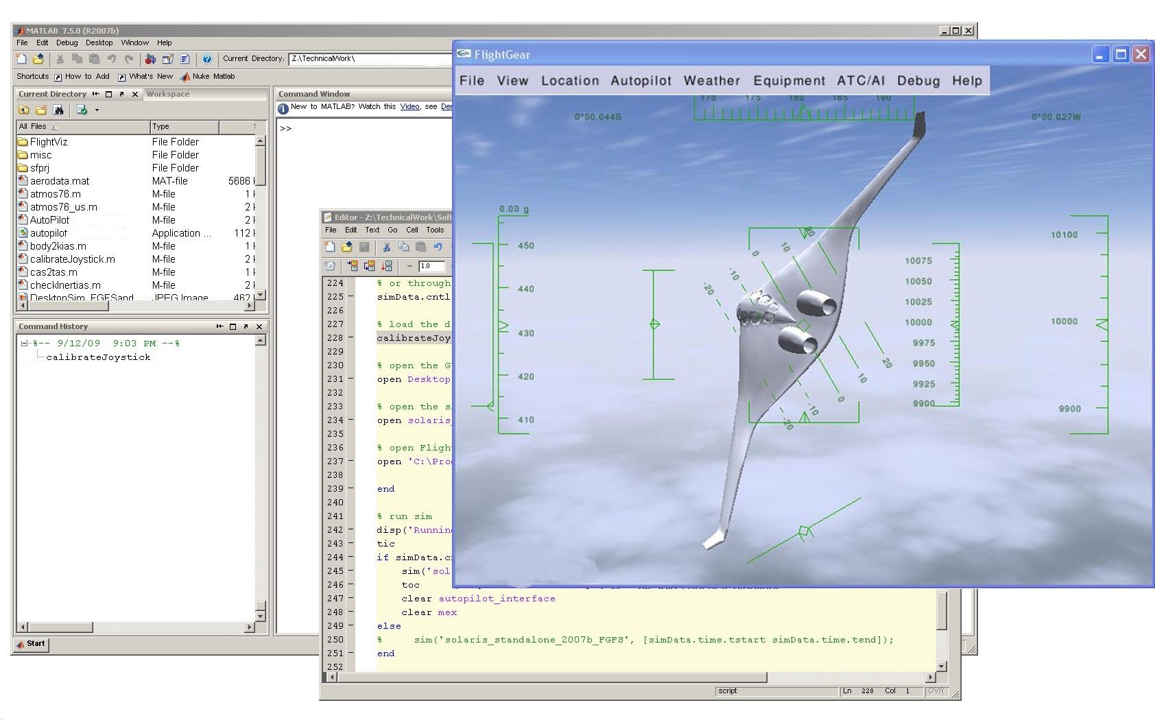1155x720 pixels.
Task: Click Evaluate cell and advance icon in Editor
Action: point(370,266)
